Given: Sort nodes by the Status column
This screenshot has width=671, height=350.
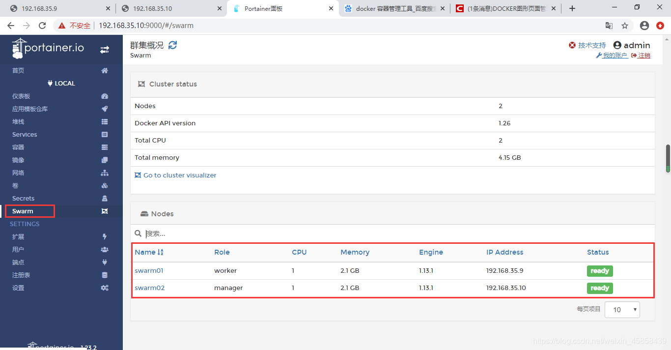Looking at the screenshot, I should point(598,252).
